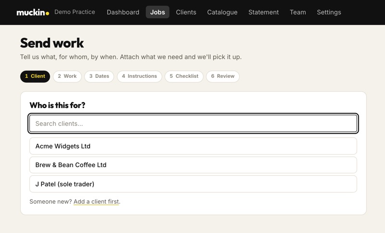Open Settings in the top navigation
Viewport: 385px width, 233px height.
click(329, 12)
